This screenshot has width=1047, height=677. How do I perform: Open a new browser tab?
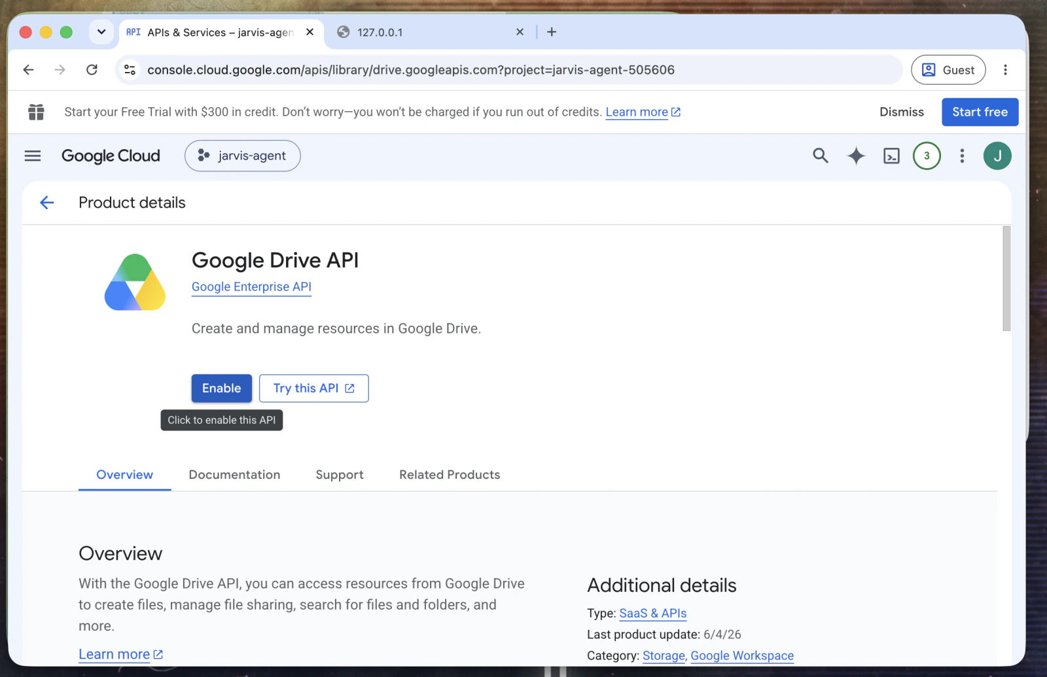(552, 32)
